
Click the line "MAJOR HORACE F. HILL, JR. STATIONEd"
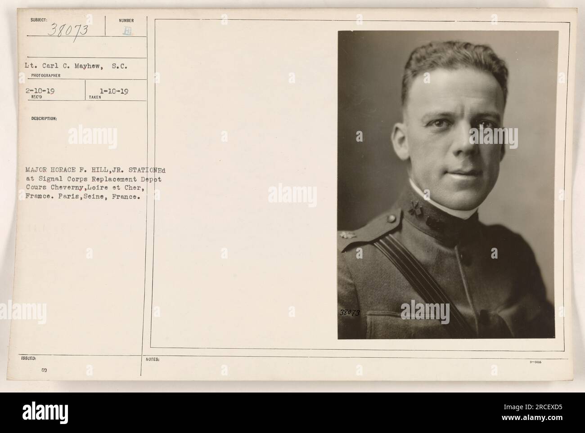pyautogui.click(x=95, y=171)
